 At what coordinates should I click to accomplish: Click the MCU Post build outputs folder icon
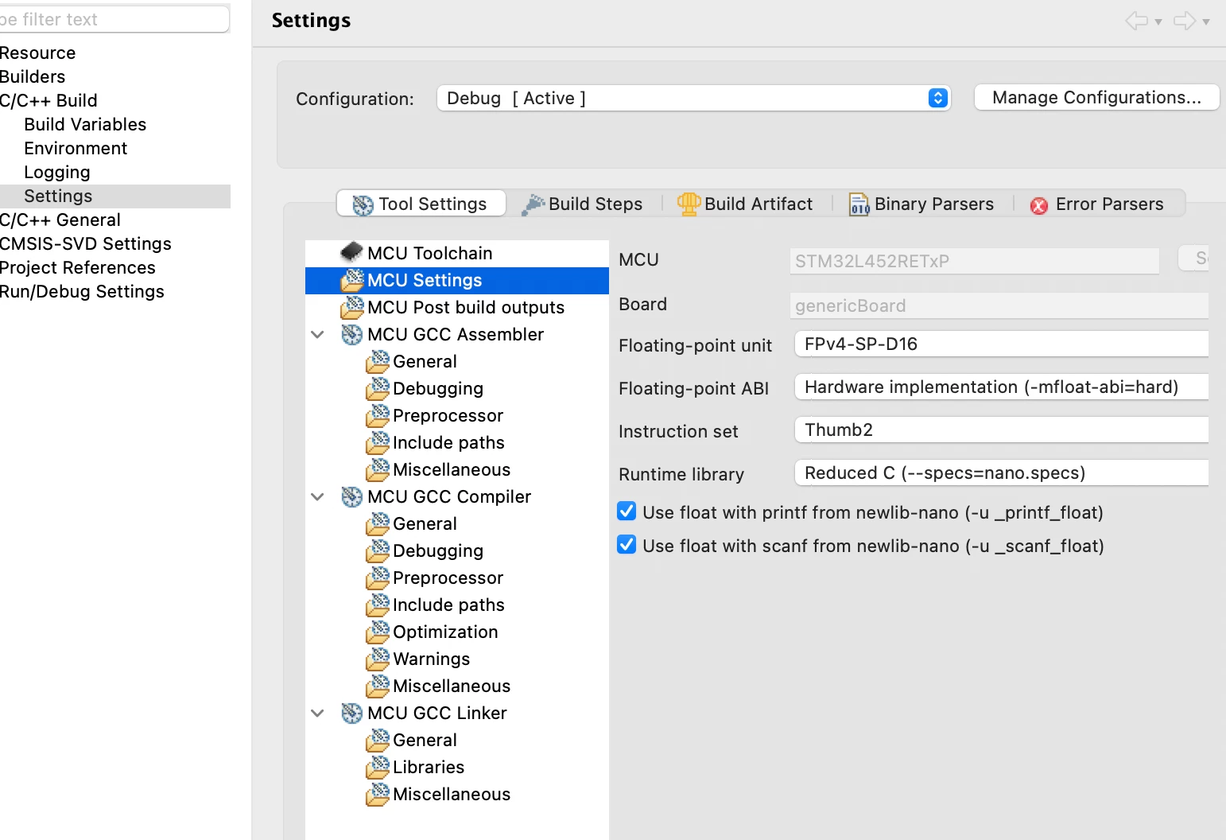(x=351, y=307)
